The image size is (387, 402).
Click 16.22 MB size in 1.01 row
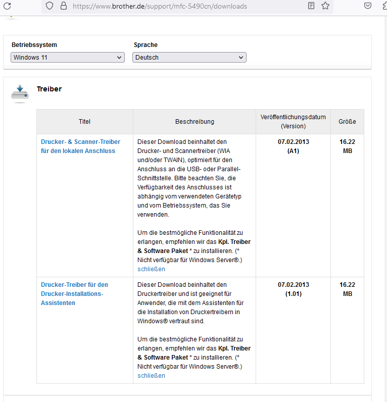click(347, 289)
